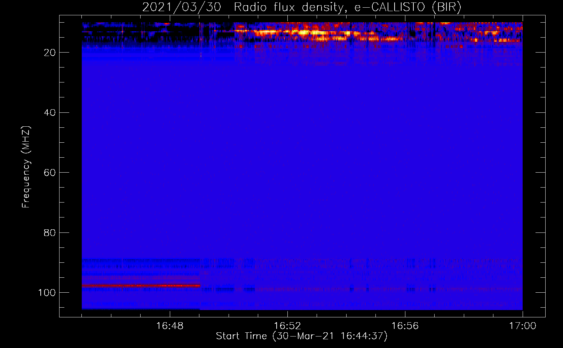Click the bright yellow burst band at top of spectrogram

(303, 32)
